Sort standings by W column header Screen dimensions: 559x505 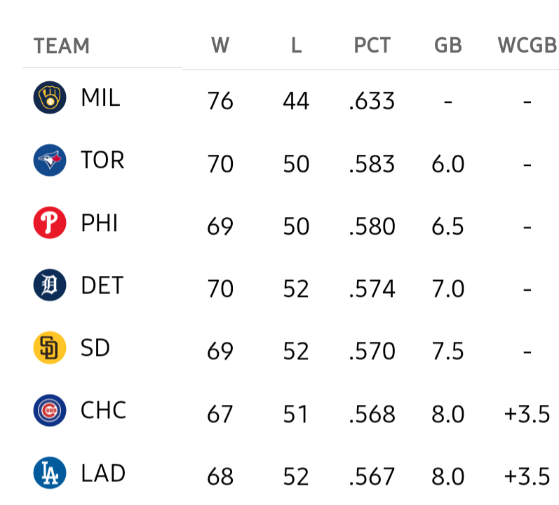220,46
